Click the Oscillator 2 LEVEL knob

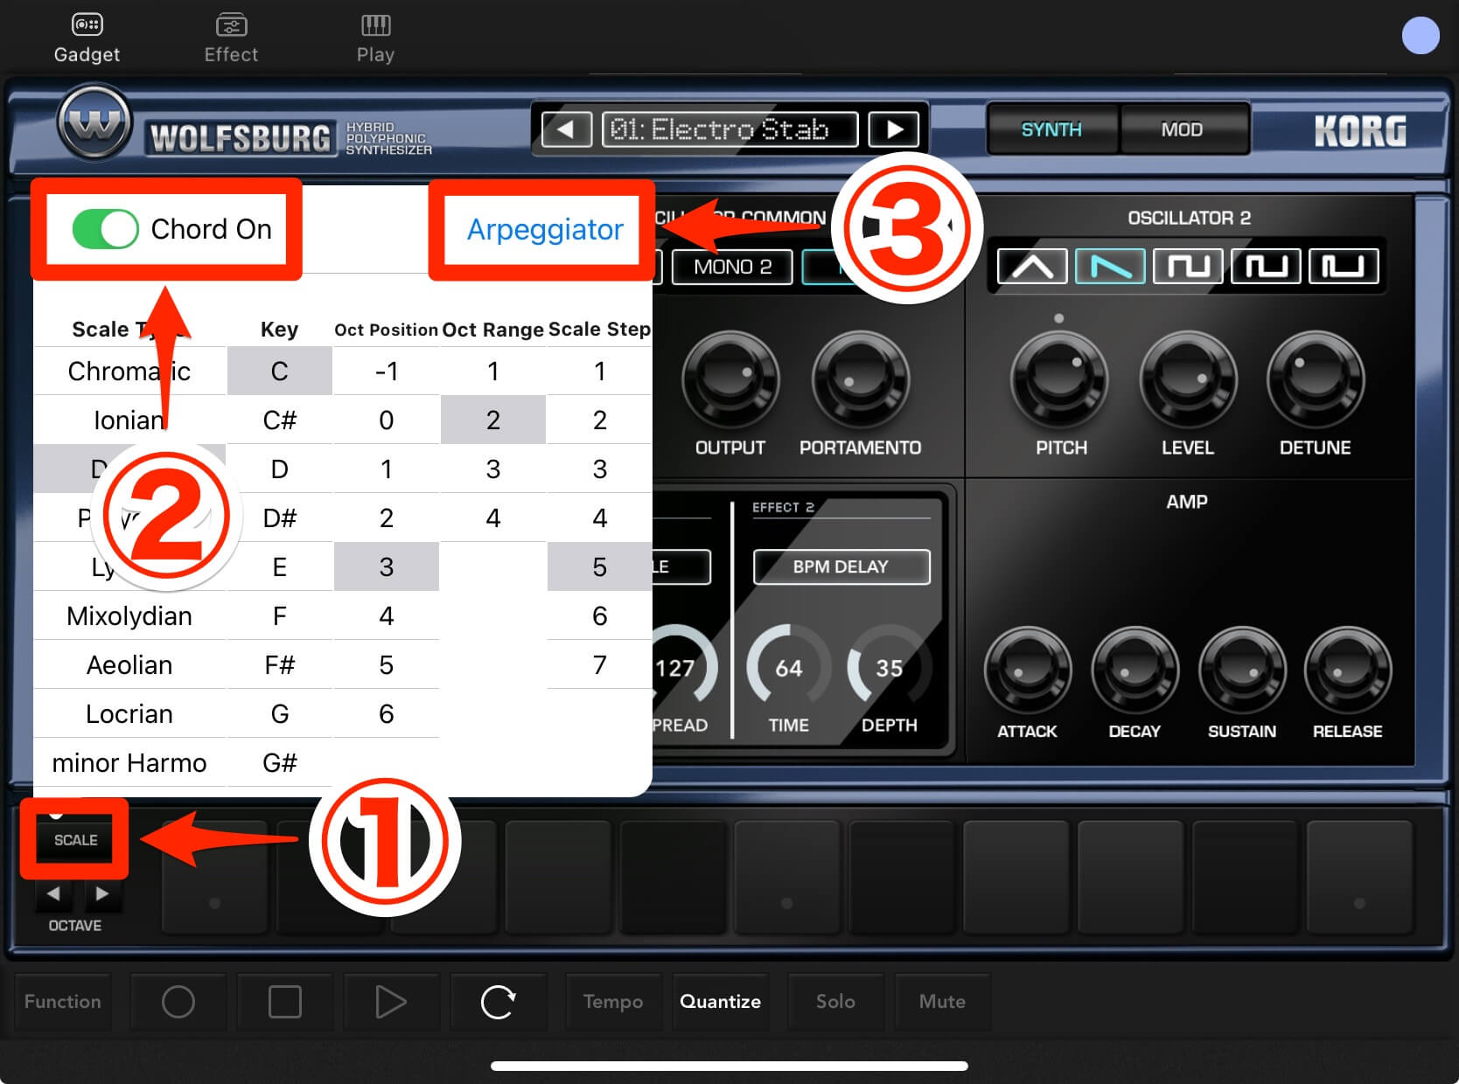click(1188, 380)
